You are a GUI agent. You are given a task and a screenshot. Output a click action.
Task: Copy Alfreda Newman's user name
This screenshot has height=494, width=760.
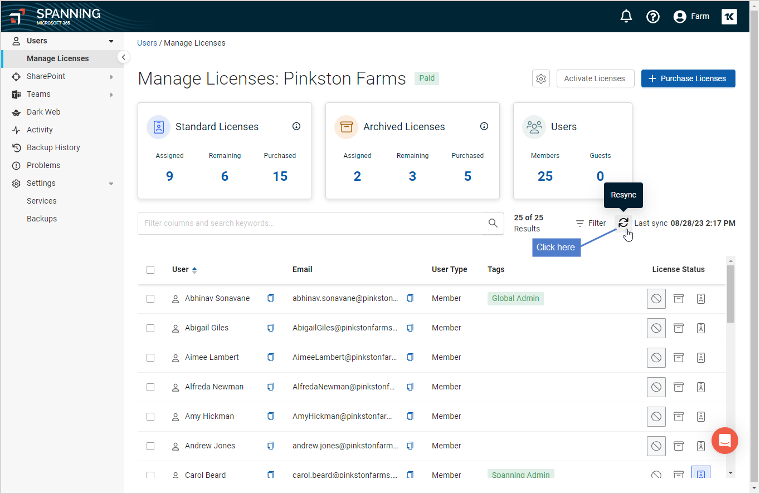coord(271,387)
